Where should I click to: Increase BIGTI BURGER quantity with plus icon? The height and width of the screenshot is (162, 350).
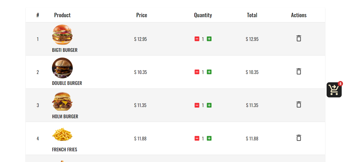click(x=209, y=39)
